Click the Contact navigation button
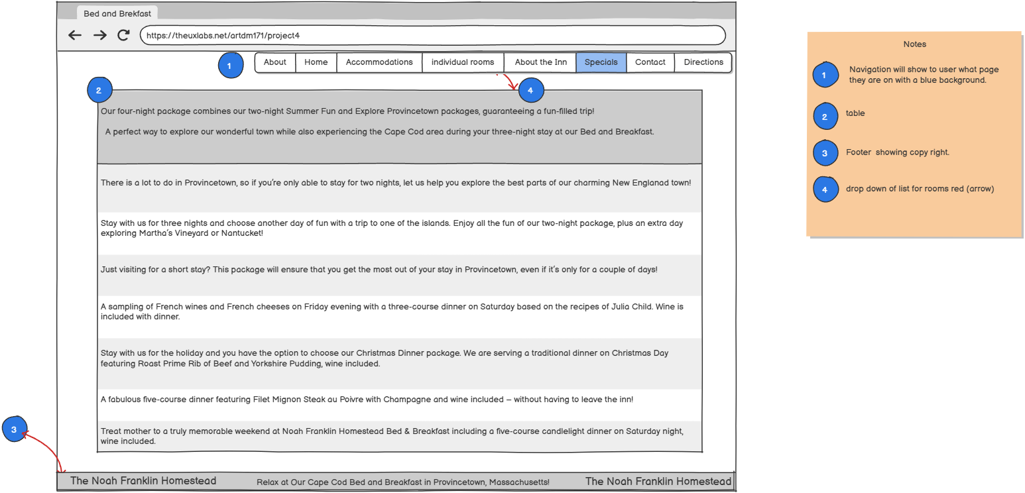 coord(650,62)
